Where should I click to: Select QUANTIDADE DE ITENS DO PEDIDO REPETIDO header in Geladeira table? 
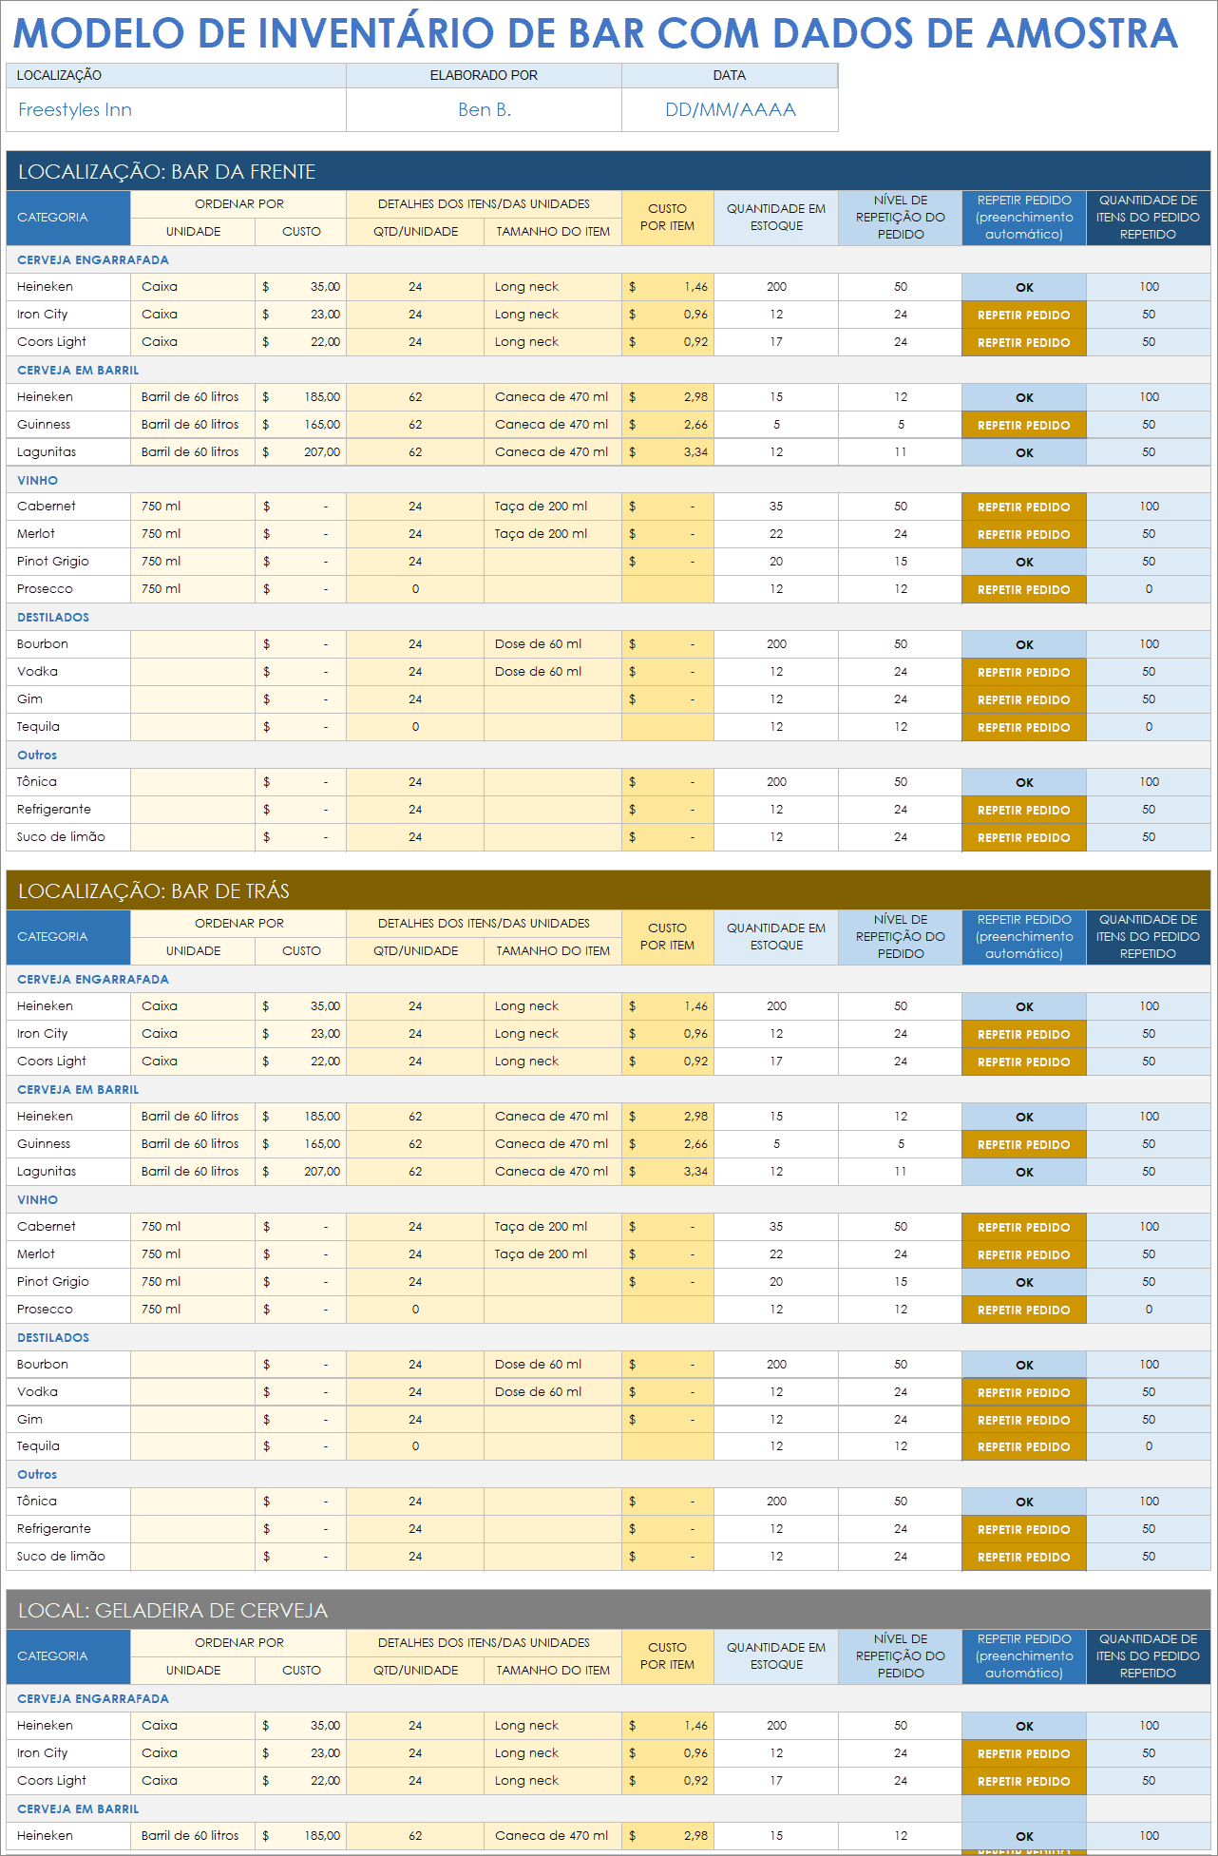[1149, 1656]
